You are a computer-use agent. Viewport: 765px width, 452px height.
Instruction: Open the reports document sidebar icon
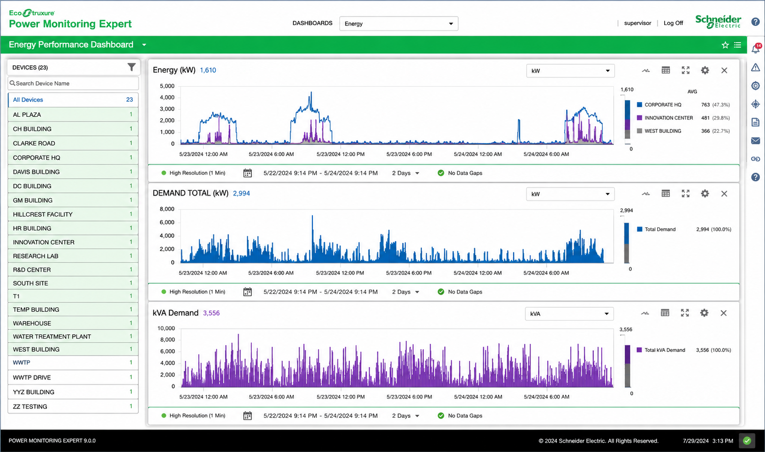(755, 122)
